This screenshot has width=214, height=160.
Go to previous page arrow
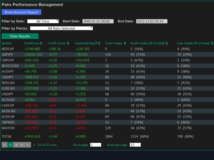click(x=5, y=145)
